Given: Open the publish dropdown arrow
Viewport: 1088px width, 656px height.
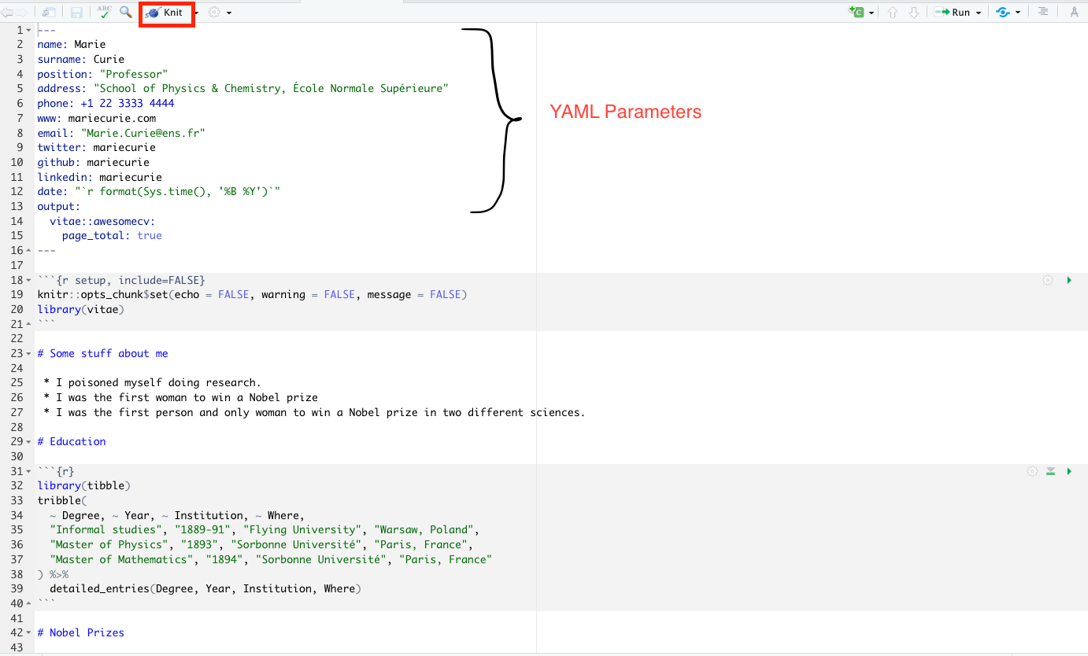Looking at the screenshot, I should [1018, 13].
